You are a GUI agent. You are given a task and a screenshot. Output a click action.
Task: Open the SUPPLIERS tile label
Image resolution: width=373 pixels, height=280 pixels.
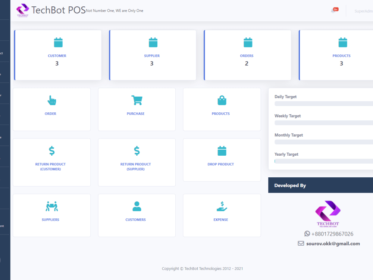click(x=50, y=220)
